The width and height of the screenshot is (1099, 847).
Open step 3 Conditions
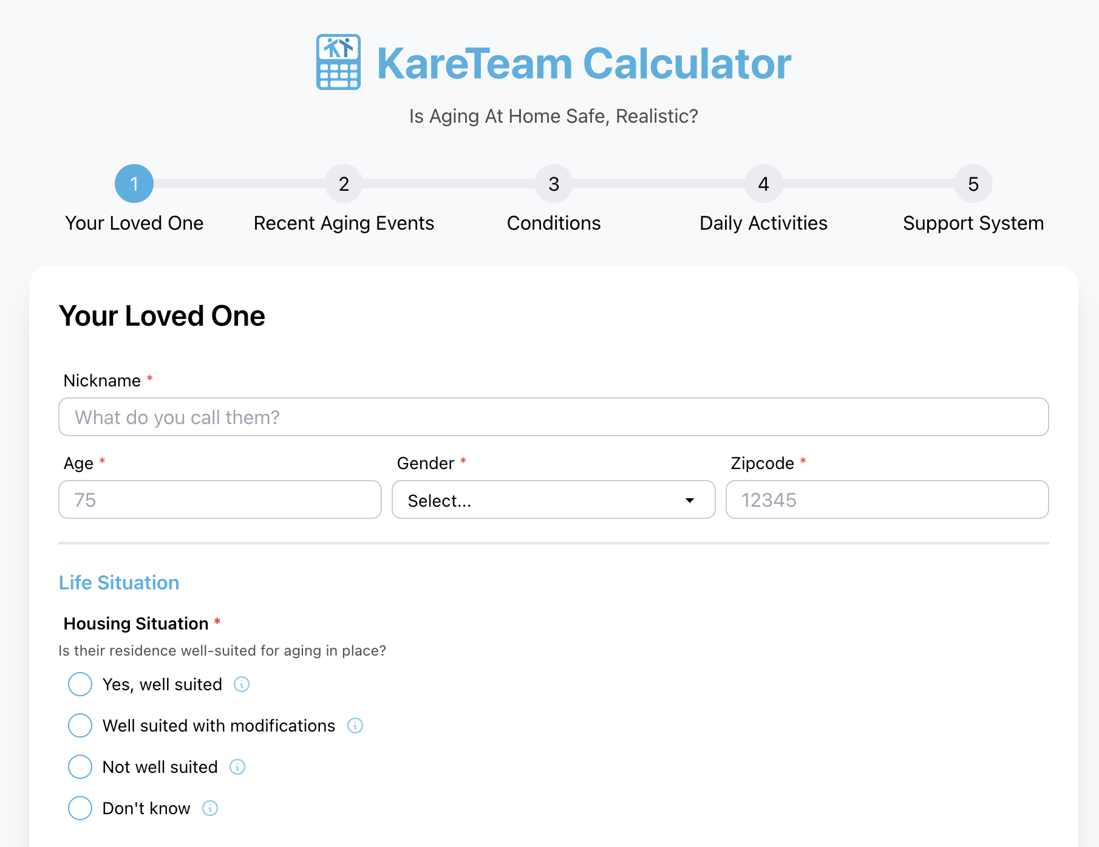(554, 183)
